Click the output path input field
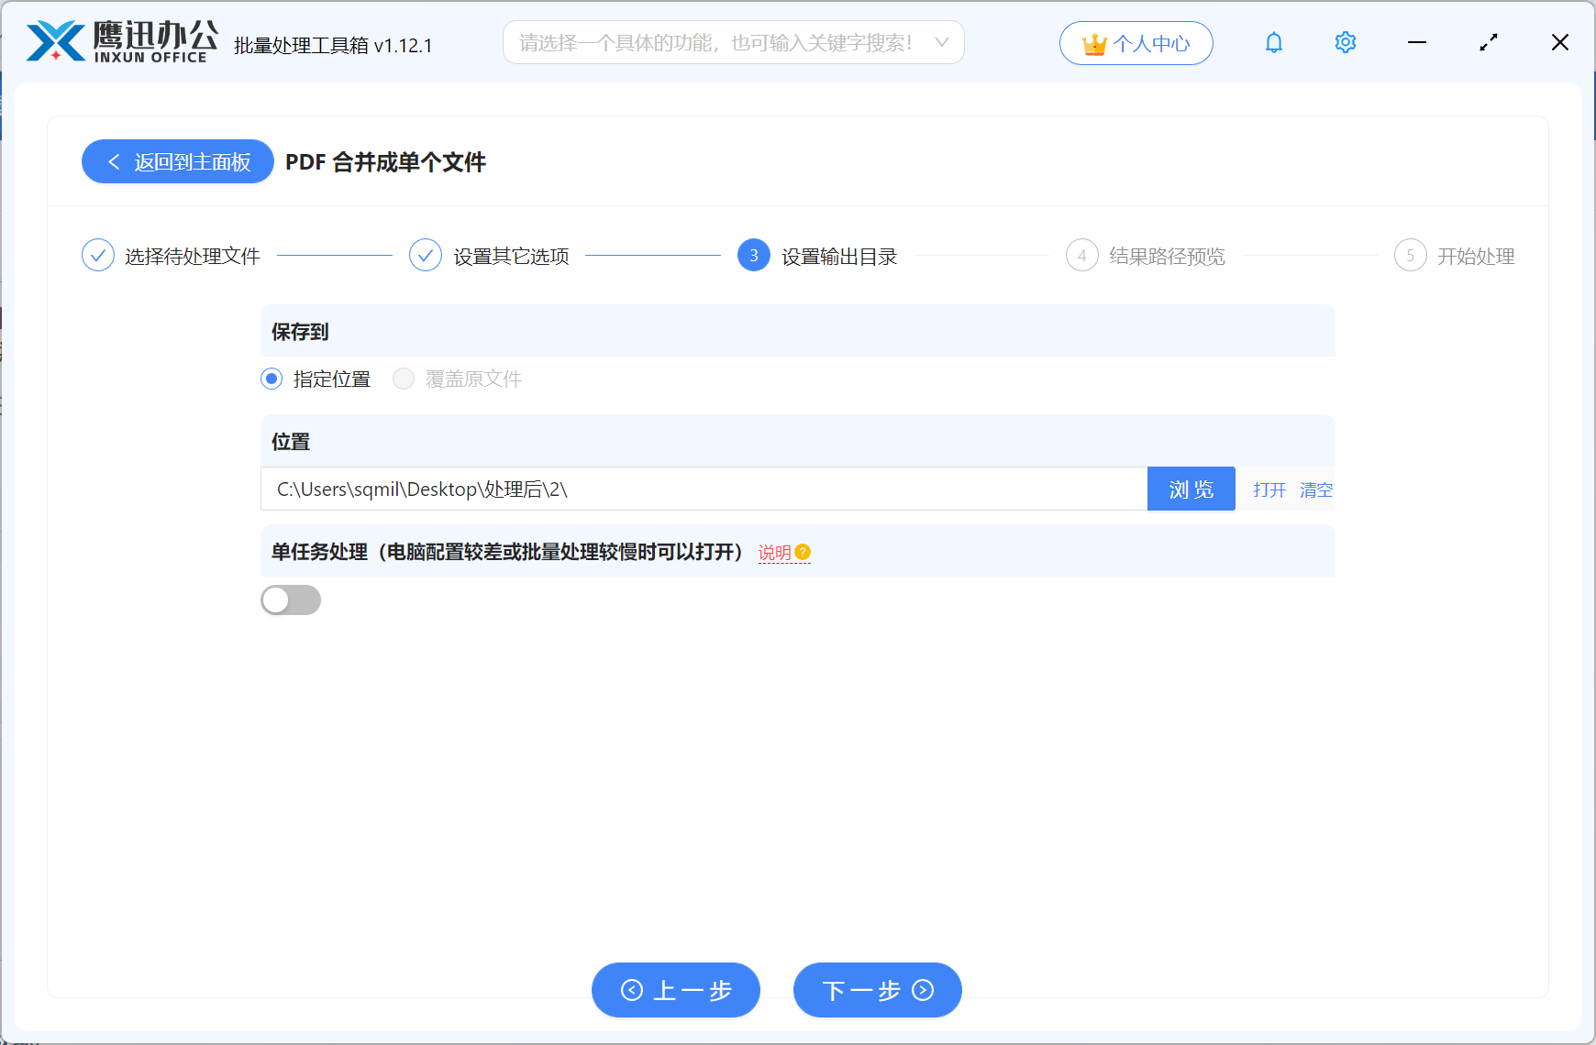1596x1045 pixels. (x=704, y=489)
